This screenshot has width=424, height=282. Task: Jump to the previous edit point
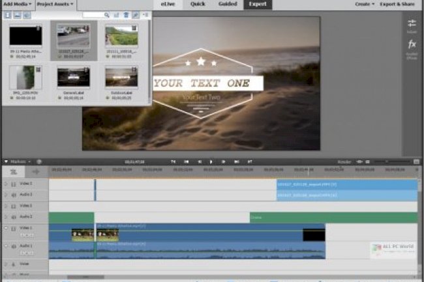tap(187, 161)
